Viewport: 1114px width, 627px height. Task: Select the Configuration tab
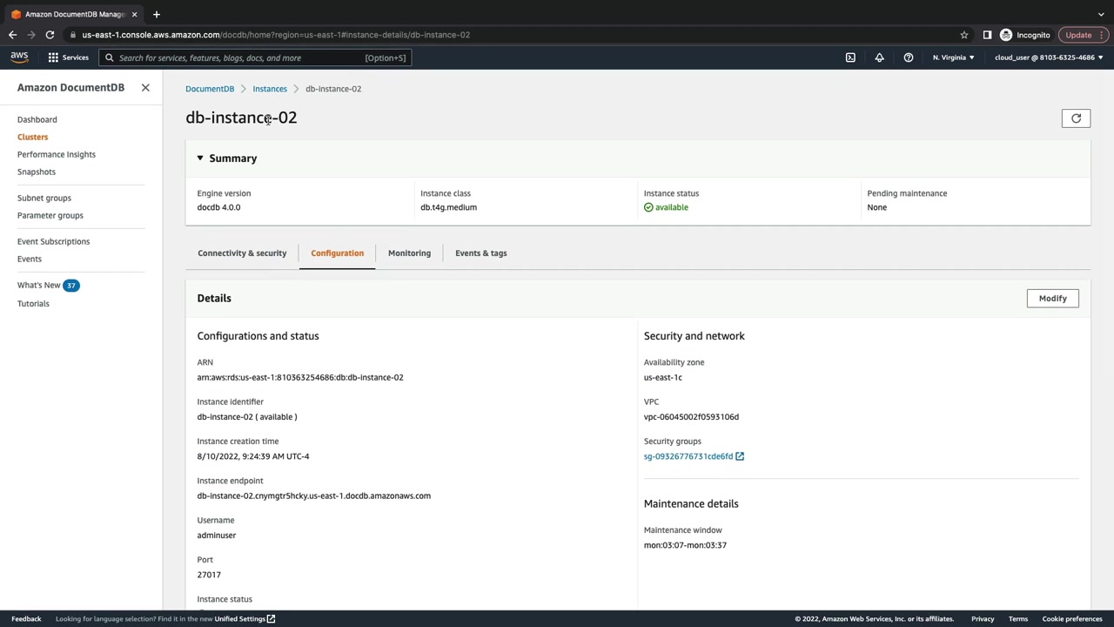337,253
